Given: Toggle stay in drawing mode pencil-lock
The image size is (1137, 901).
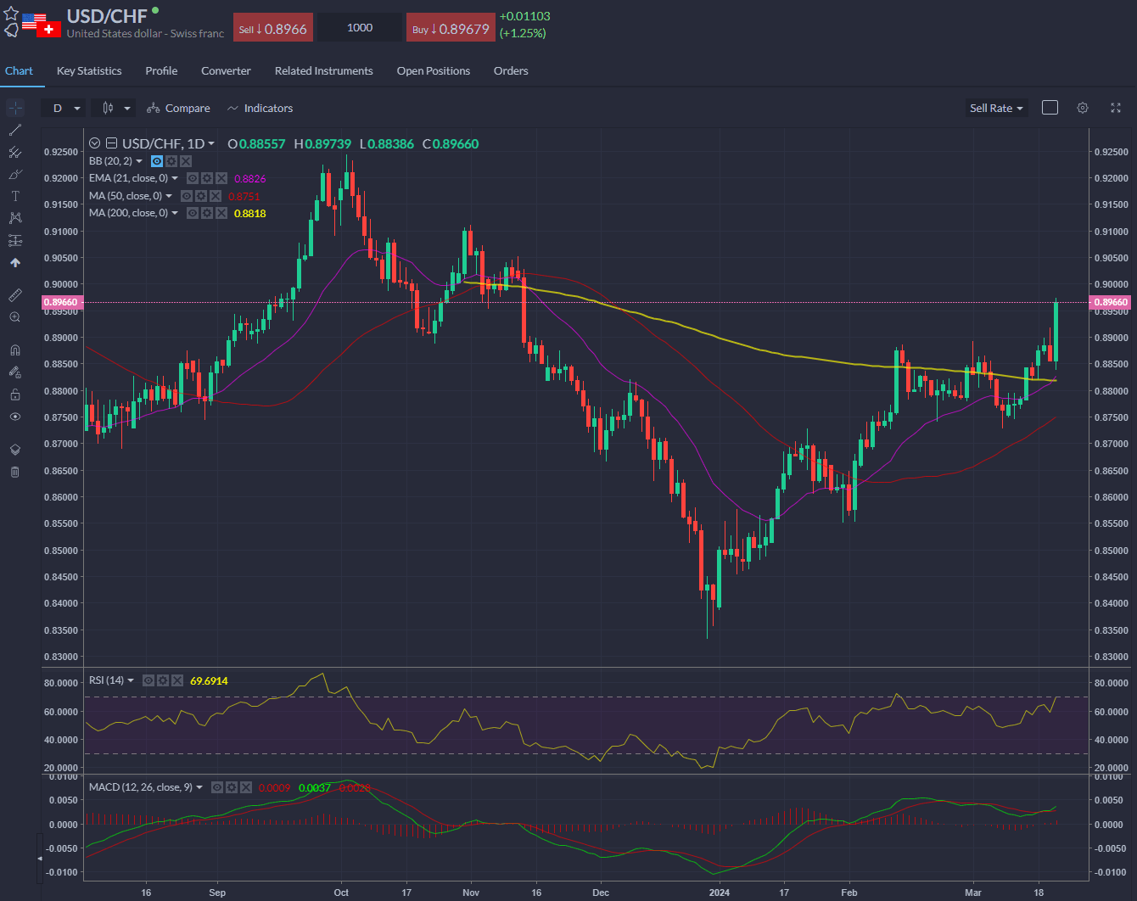Looking at the screenshot, I should [x=15, y=372].
